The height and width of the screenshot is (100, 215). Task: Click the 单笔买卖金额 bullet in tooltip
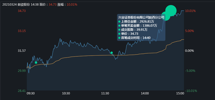119,26
